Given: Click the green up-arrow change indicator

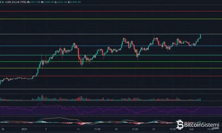Looking at the screenshot, I should pos(3,2).
